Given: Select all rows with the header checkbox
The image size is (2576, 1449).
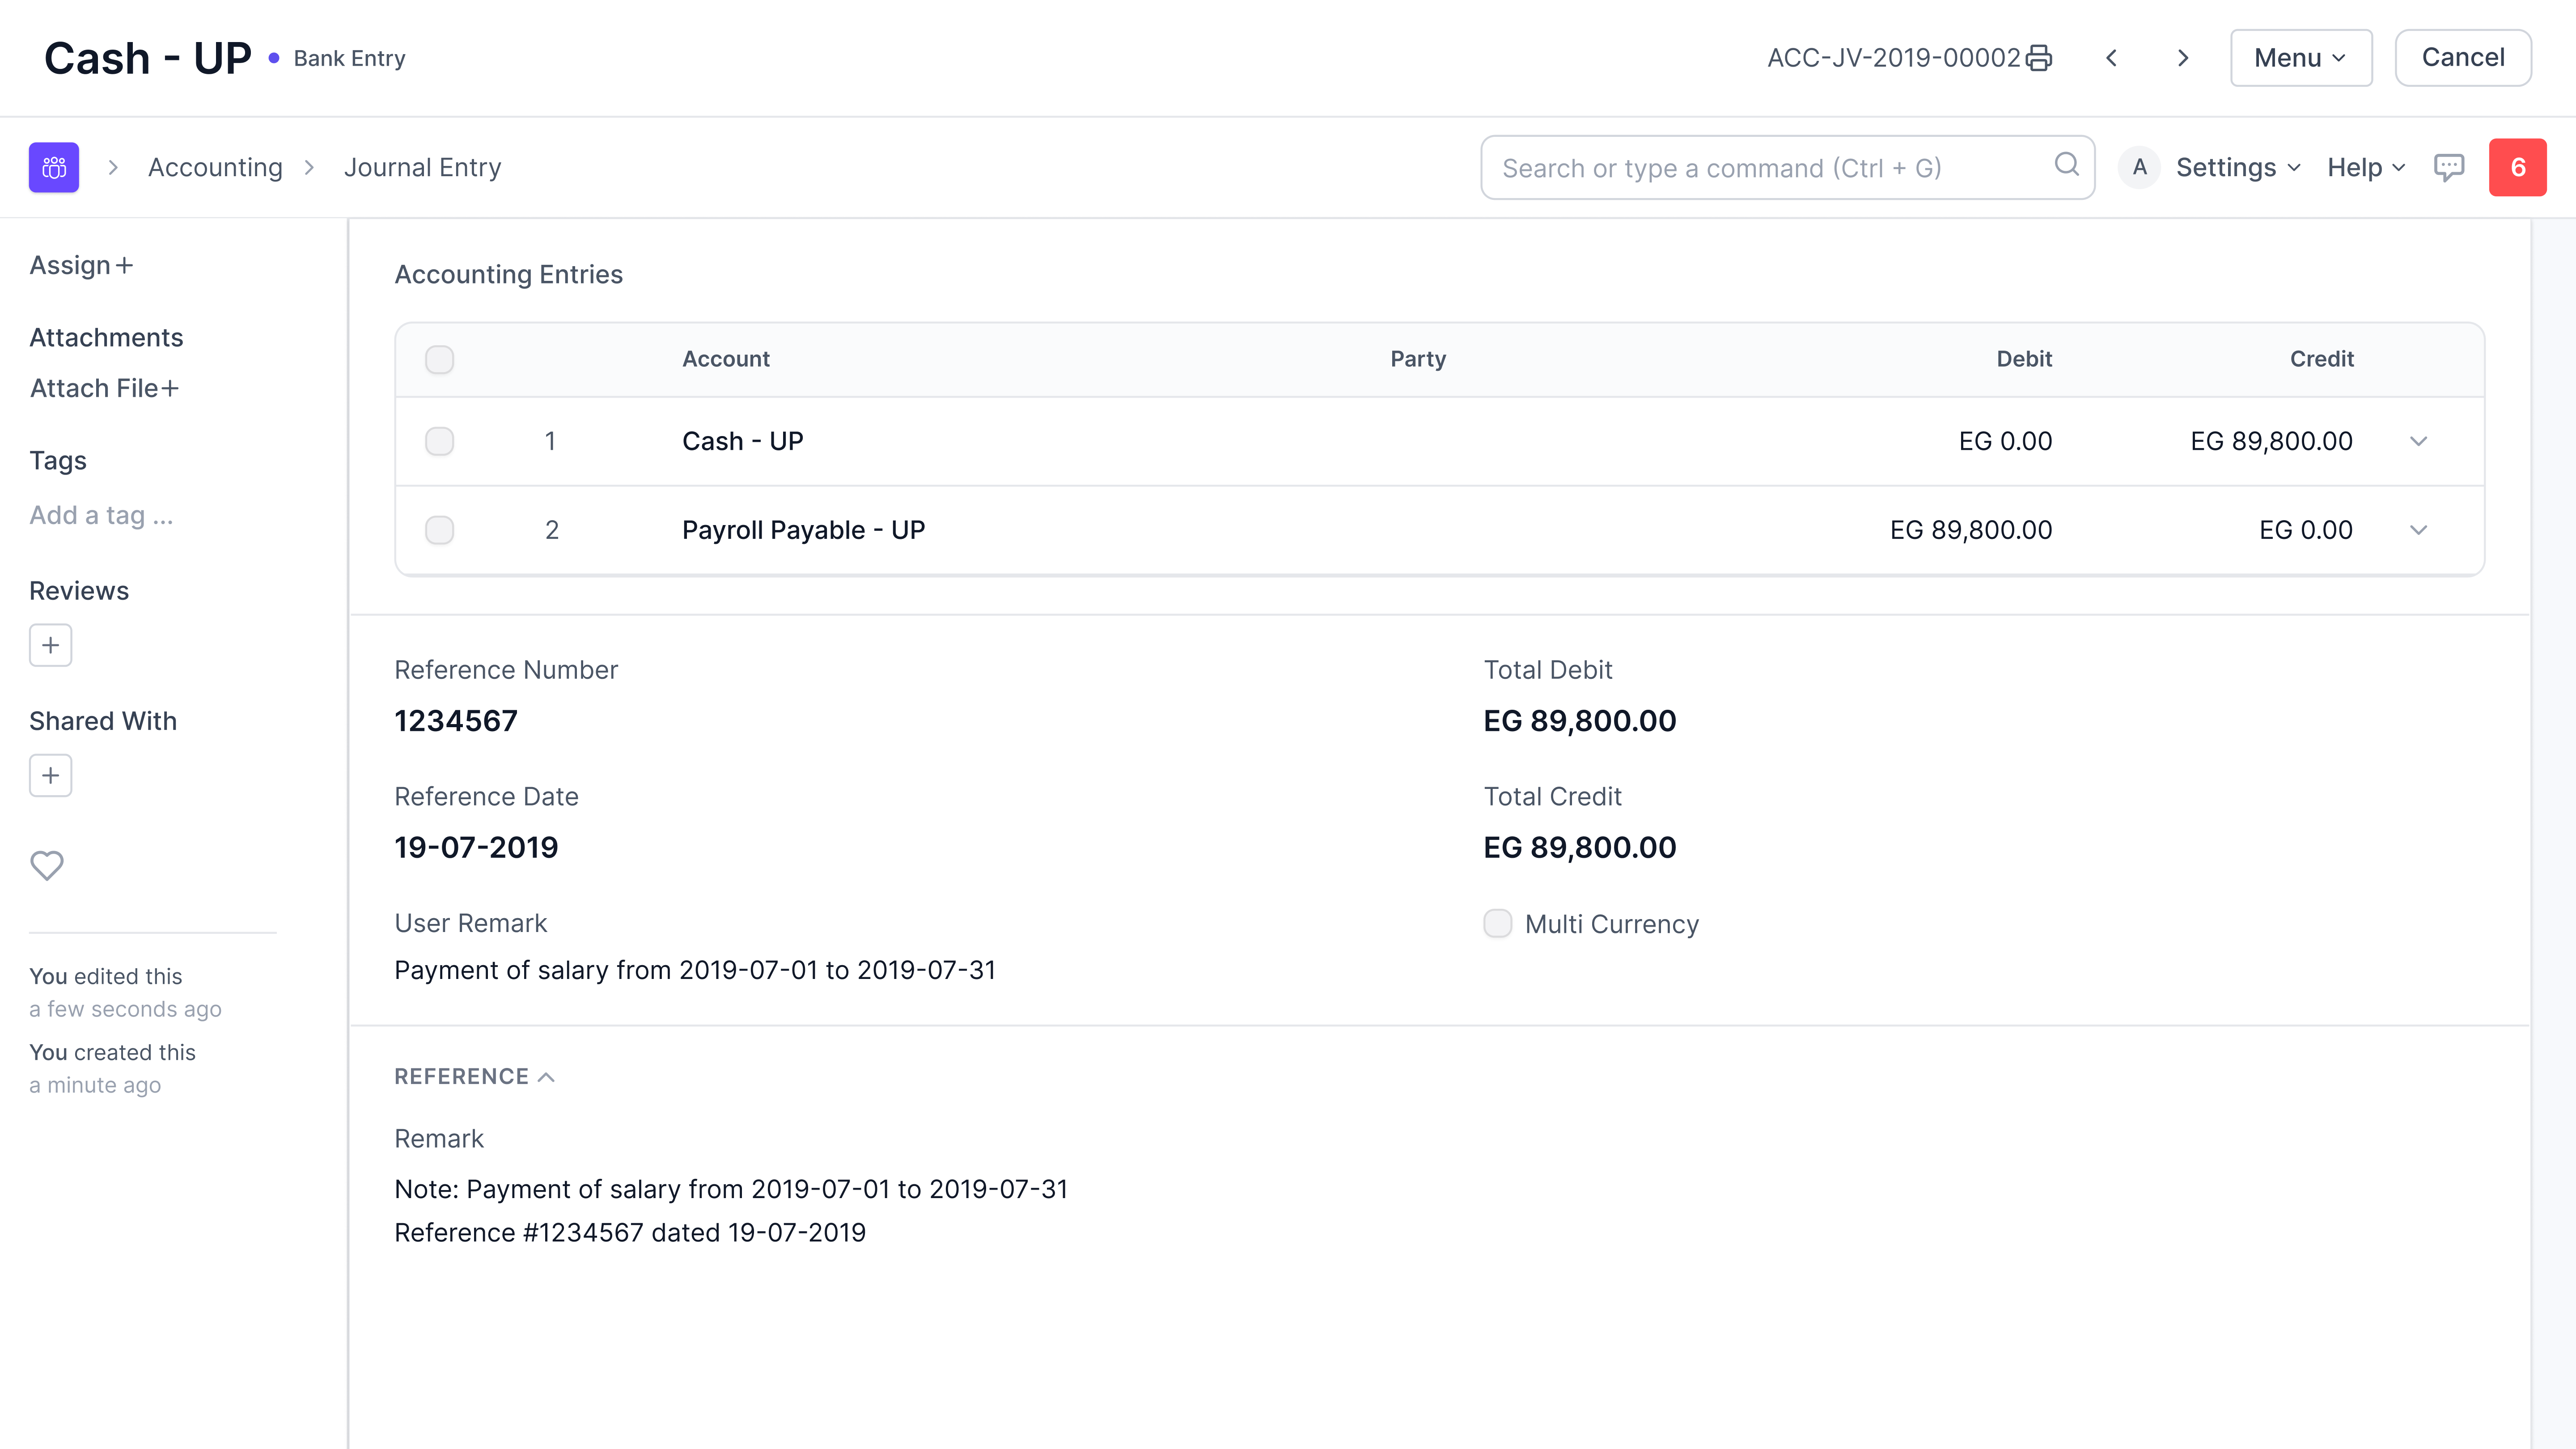Looking at the screenshot, I should click(439, 359).
